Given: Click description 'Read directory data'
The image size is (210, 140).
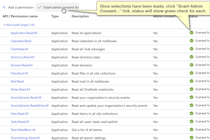Looking at the screenshot, I should click(x=86, y=57).
